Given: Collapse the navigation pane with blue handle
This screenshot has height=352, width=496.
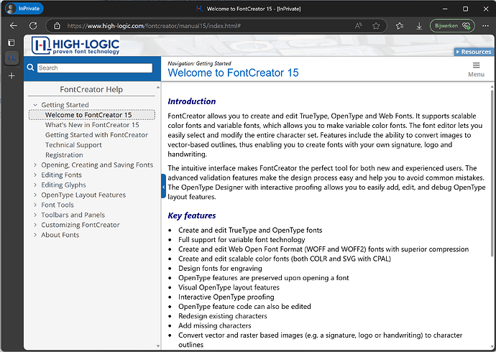Looking at the screenshot, I should [164, 187].
